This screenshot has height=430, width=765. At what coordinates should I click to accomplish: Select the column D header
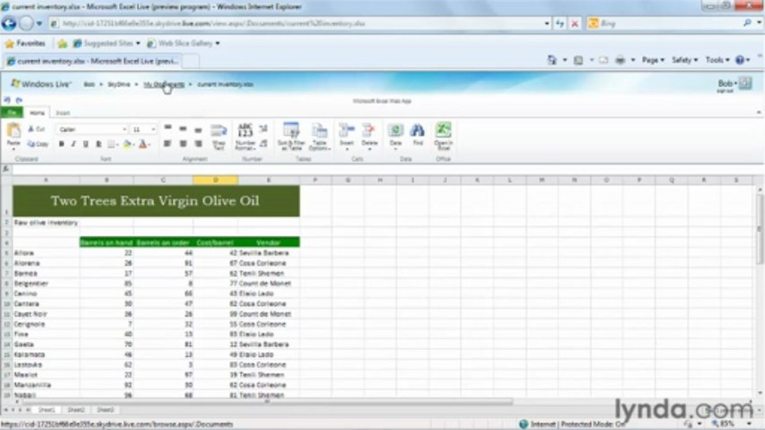click(x=215, y=180)
